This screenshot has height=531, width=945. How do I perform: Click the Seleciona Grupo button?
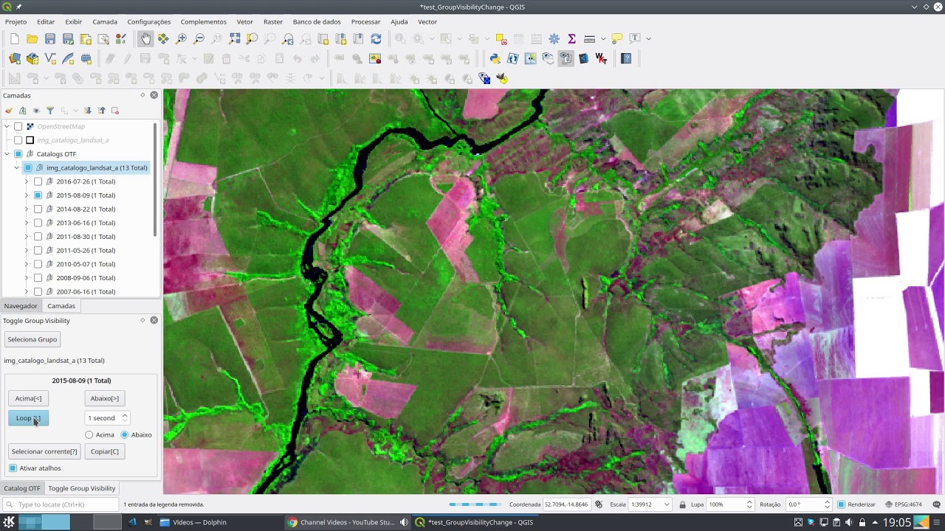32,339
